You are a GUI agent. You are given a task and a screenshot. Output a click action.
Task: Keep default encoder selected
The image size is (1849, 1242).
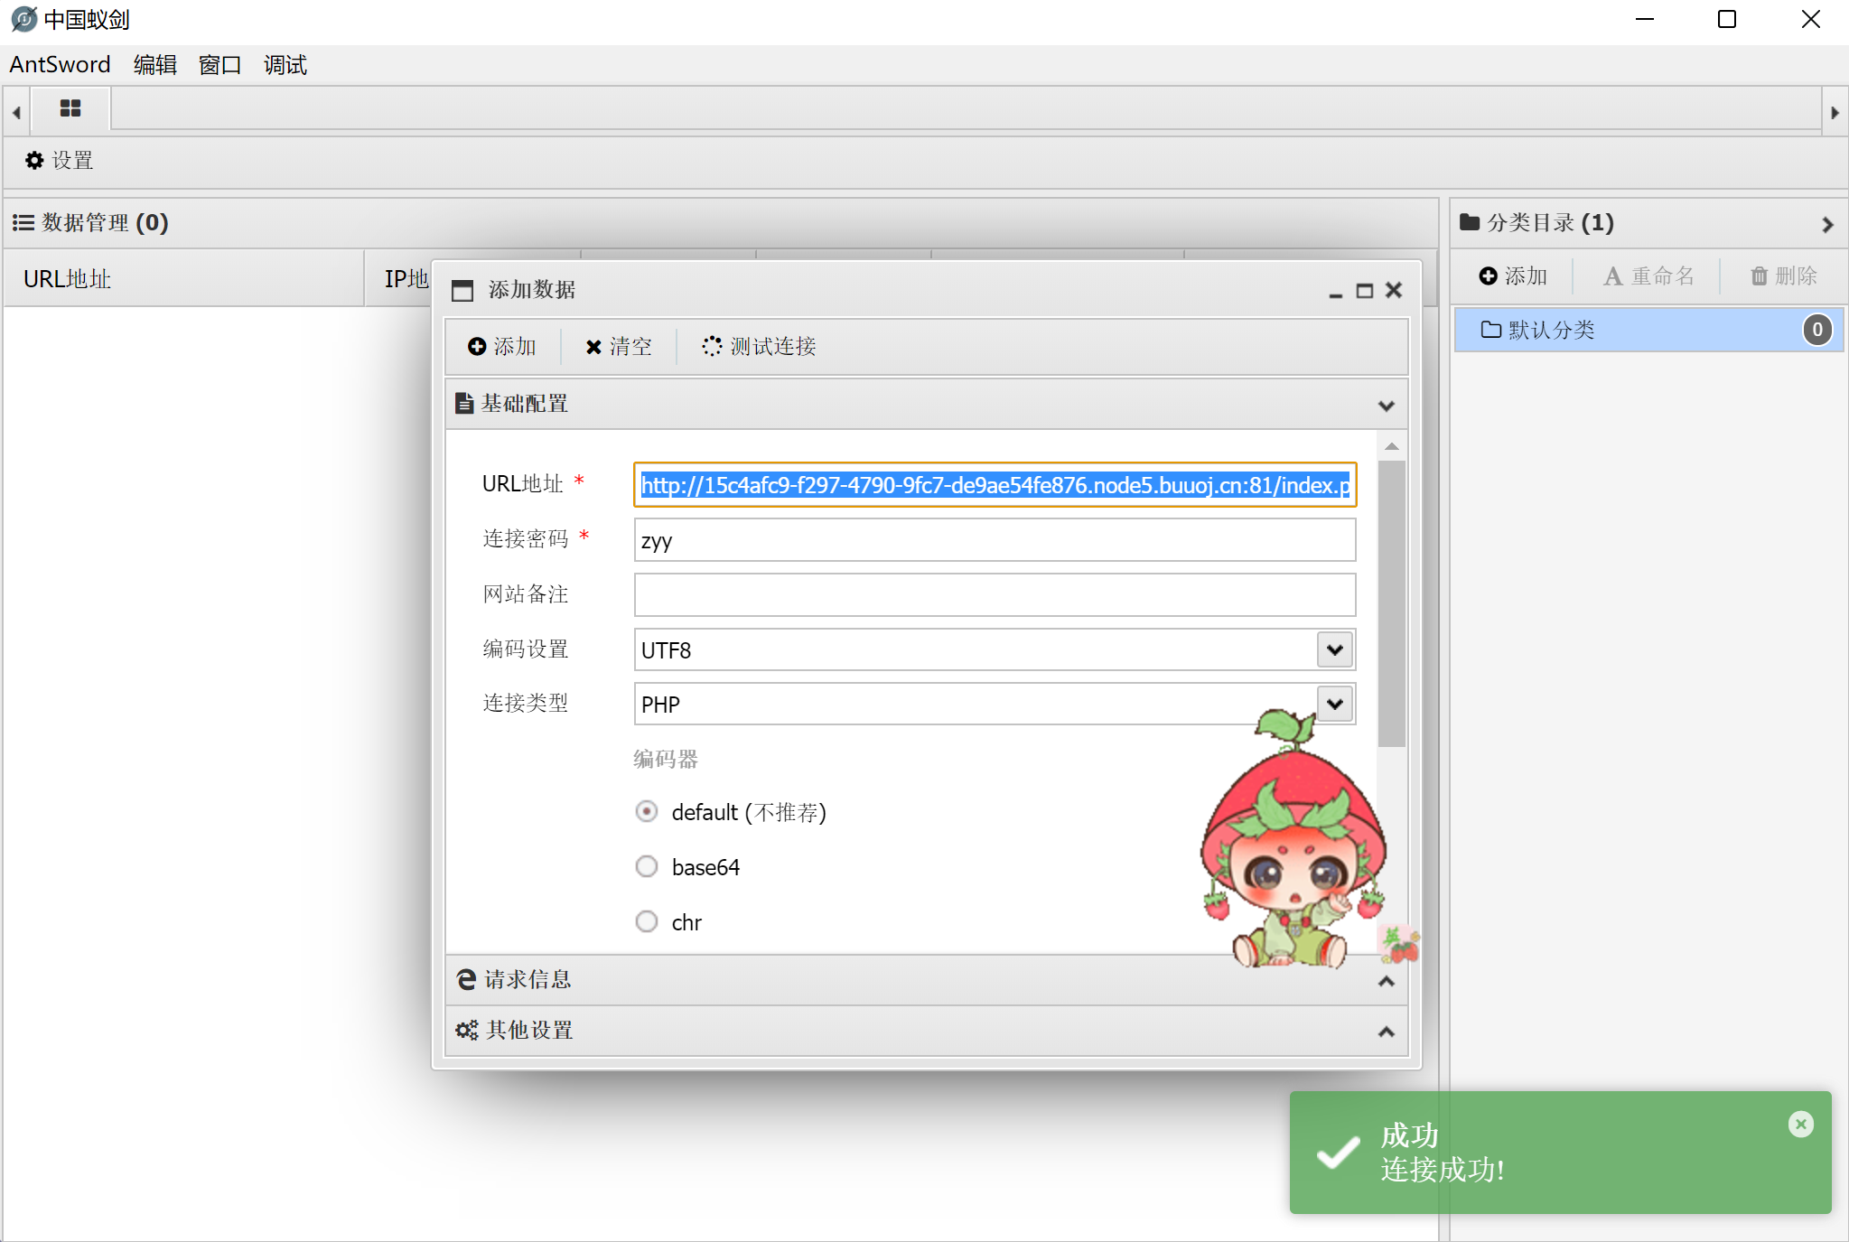coord(646,811)
